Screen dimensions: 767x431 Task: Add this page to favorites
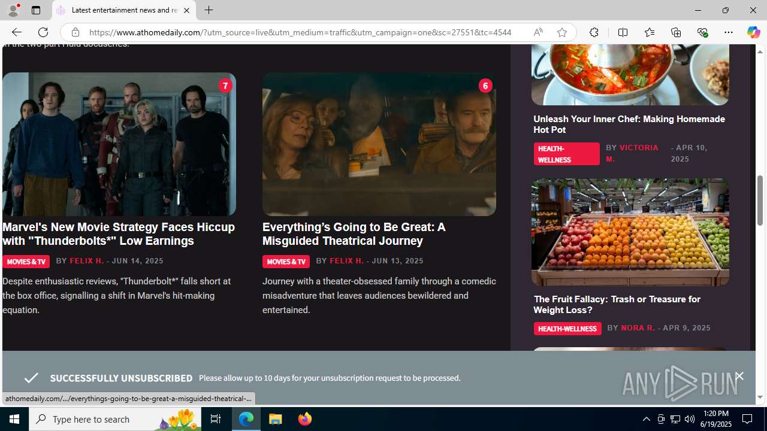point(561,32)
